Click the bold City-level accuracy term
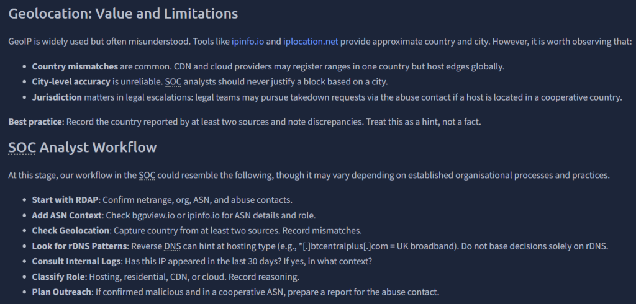 pyautogui.click(x=71, y=82)
